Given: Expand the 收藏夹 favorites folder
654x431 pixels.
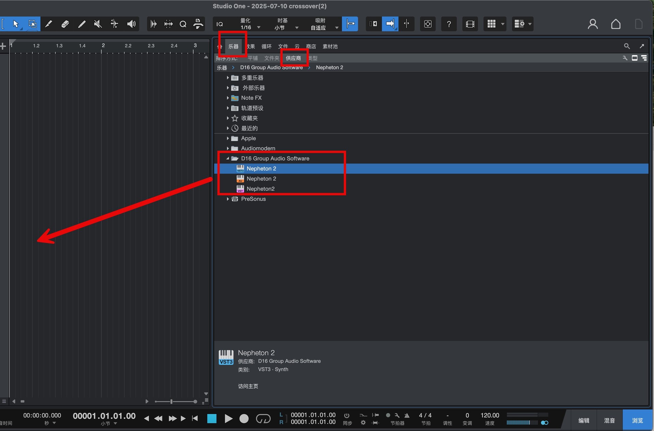Looking at the screenshot, I should pyautogui.click(x=228, y=118).
